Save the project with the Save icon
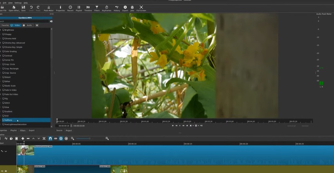Image resolution: width=334 pixels, height=173 pixels. coord(23,8)
